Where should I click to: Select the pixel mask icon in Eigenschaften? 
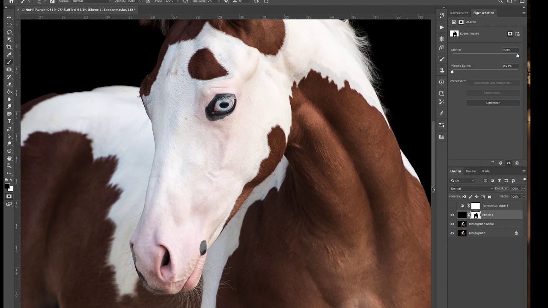[x=510, y=33]
